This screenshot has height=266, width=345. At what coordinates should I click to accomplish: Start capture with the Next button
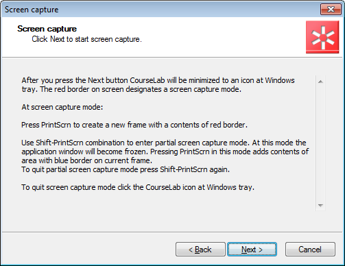click(252, 250)
